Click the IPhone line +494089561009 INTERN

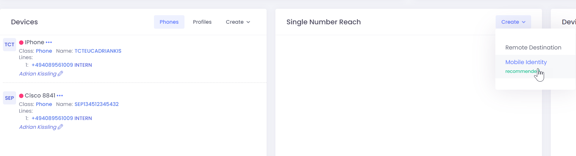tap(62, 65)
